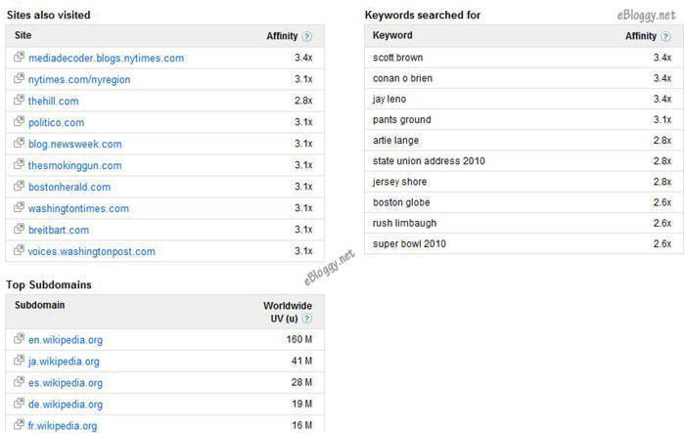Click the external-link icon beside es.wikipedia.org

[19, 381]
